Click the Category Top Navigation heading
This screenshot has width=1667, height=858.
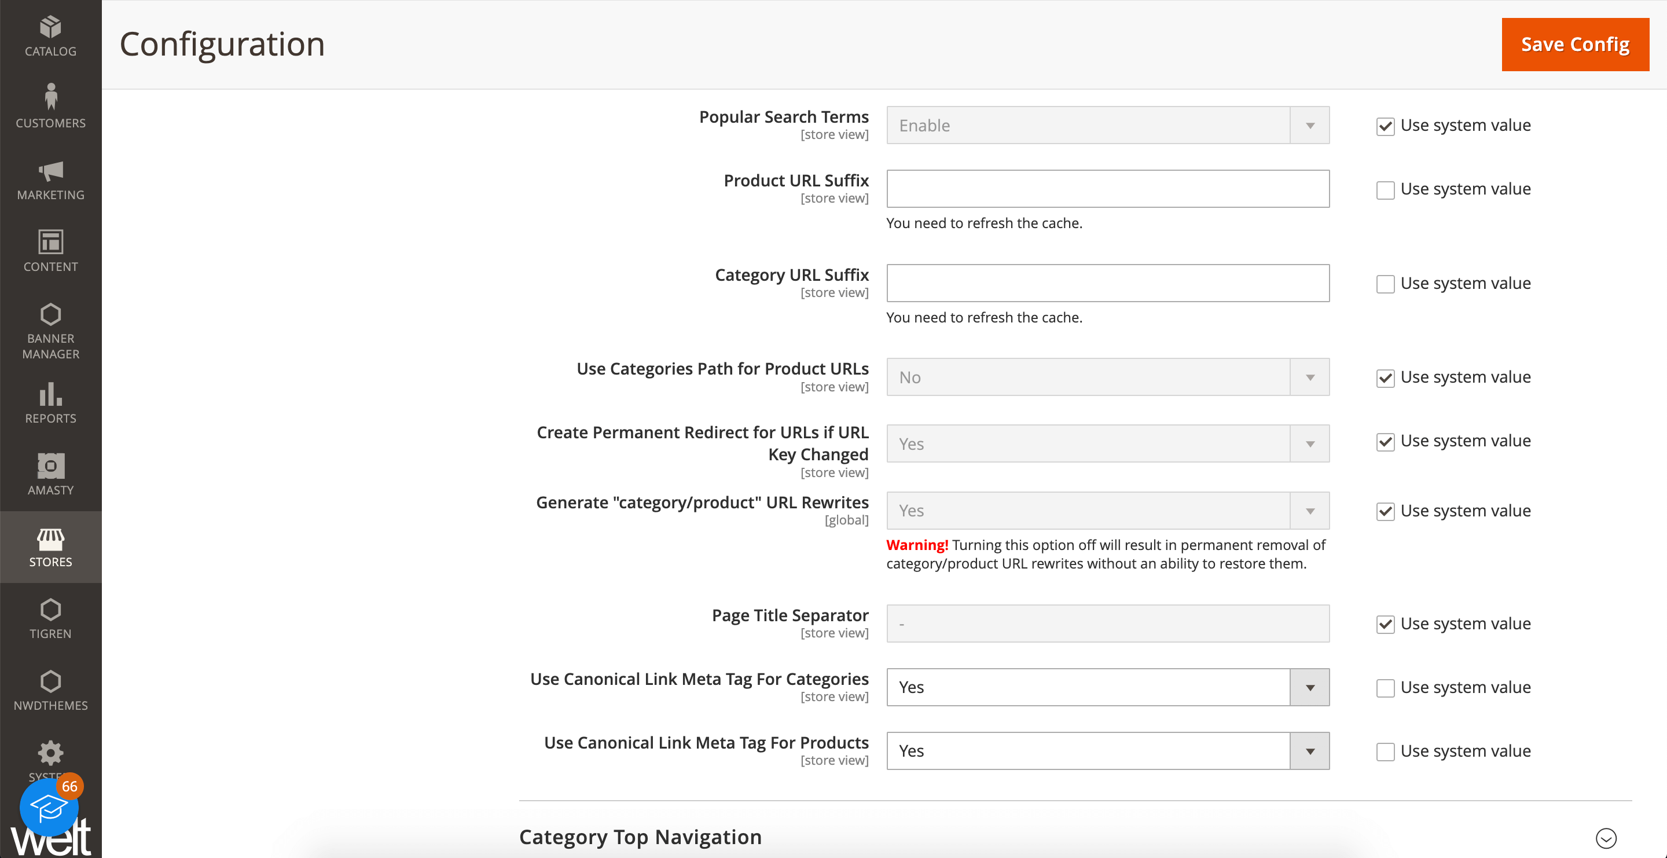640,837
